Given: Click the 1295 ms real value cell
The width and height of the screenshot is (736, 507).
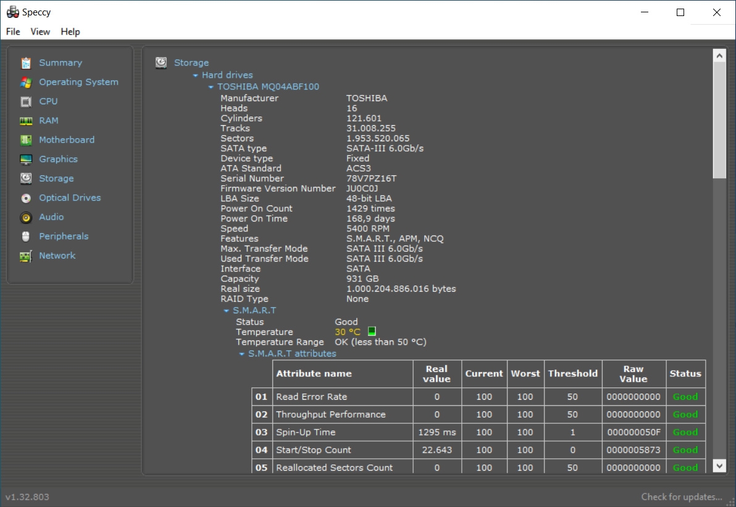Looking at the screenshot, I should 437,432.
